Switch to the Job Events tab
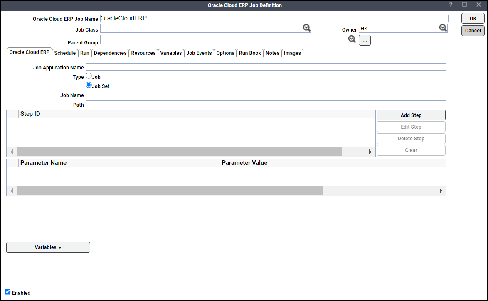This screenshot has width=488, height=301. pyautogui.click(x=199, y=53)
